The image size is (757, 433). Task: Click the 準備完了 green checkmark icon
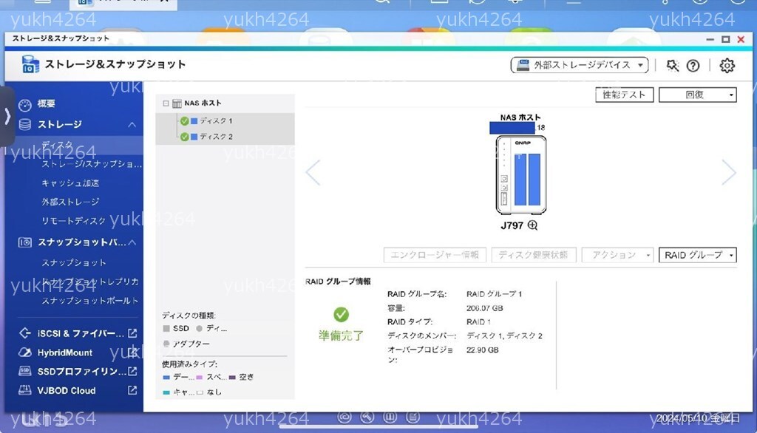(341, 315)
